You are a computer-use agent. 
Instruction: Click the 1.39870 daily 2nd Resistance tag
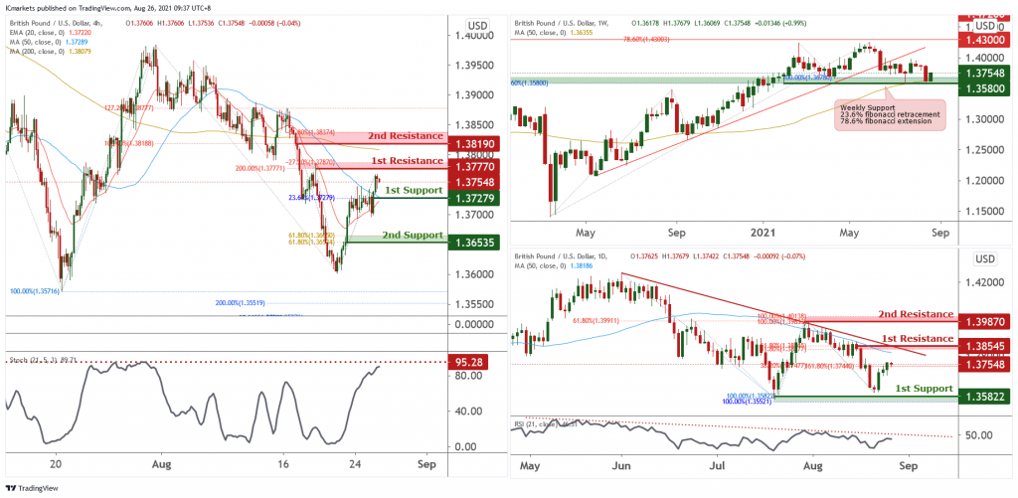pyautogui.click(x=984, y=324)
